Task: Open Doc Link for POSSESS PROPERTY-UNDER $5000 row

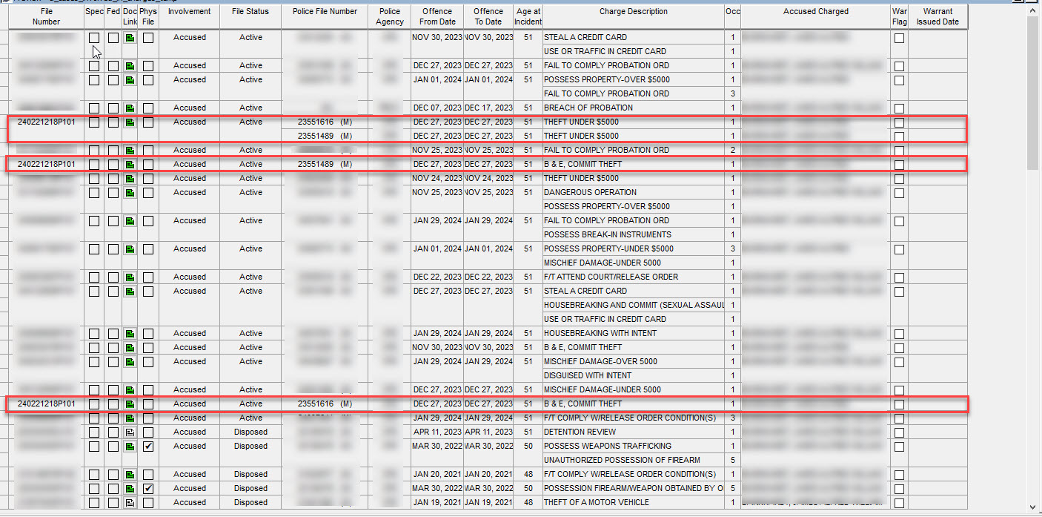Action: (130, 249)
